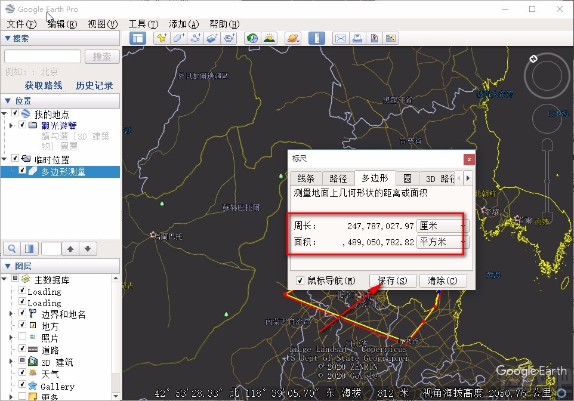Click the magnifier search icon in places panel
Image resolution: width=574 pixels, height=401 pixels.
tap(12, 249)
